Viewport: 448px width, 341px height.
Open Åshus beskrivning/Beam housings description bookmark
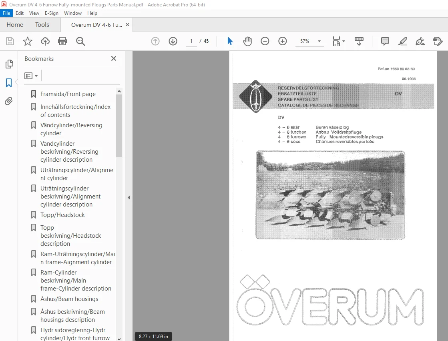click(x=72, y=315)
